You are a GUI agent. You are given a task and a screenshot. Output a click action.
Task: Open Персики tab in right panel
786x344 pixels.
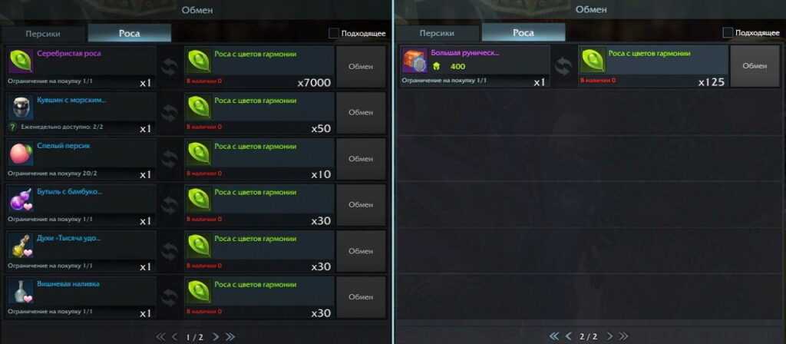click(437, 33)
